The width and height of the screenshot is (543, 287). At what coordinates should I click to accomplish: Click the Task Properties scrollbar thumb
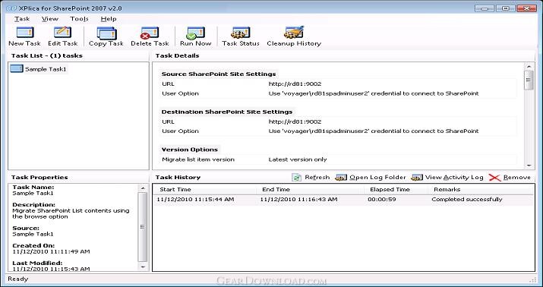(143, 227)
